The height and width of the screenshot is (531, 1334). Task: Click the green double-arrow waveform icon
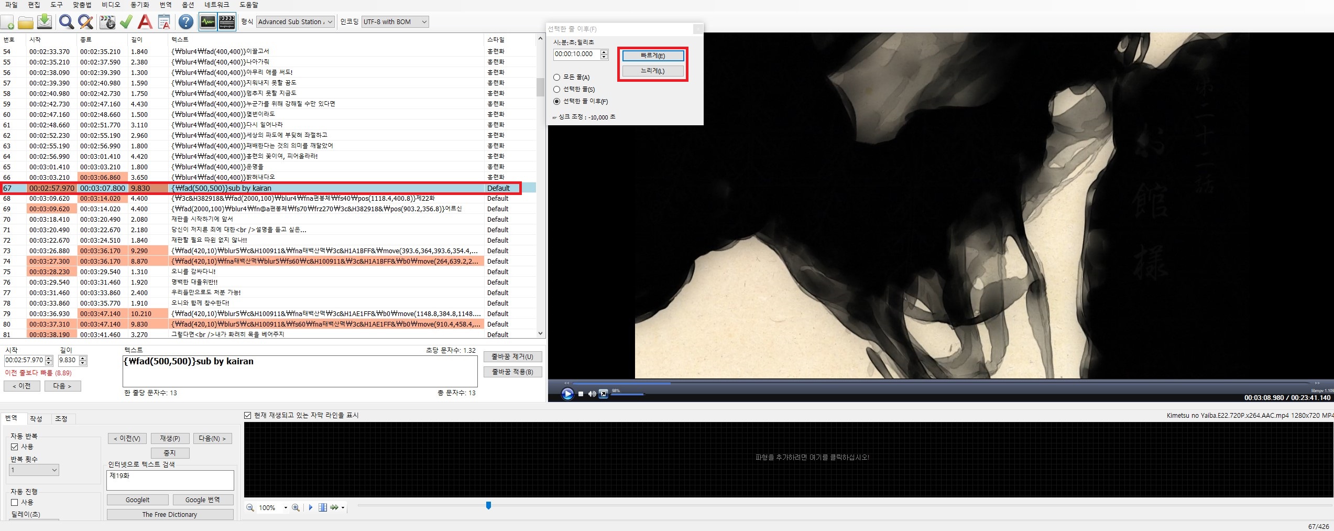[x=334, y=507]
